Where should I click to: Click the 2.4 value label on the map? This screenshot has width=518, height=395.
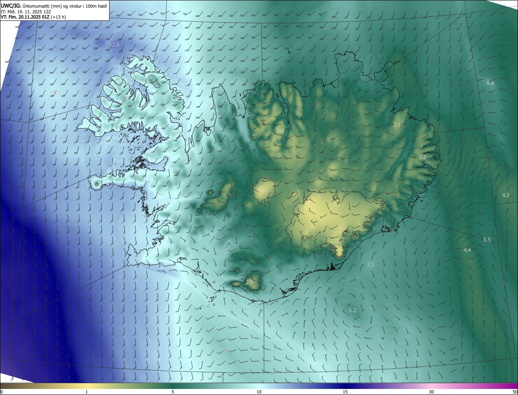click(280, 131)
